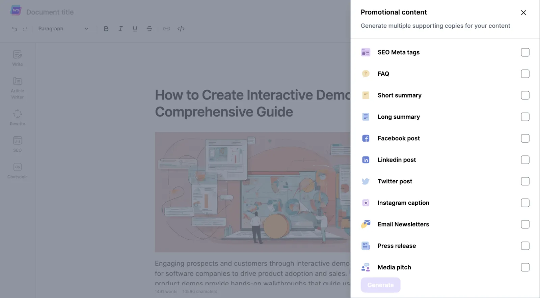
Task: Select the Press release checkbox
Action: [525, 246]
